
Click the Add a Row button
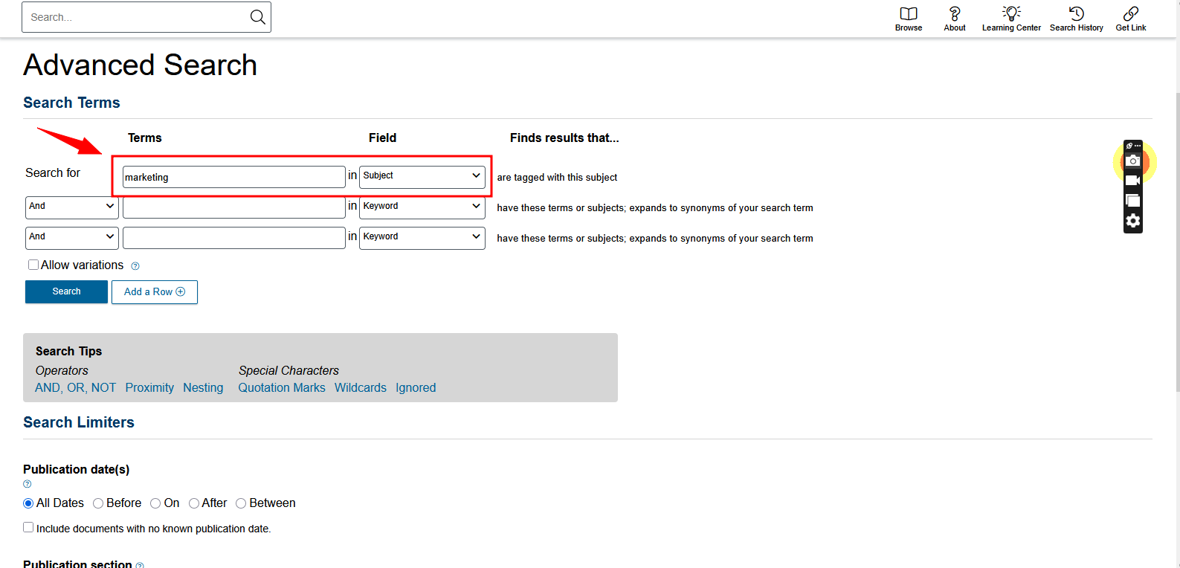tap(154, 292)
